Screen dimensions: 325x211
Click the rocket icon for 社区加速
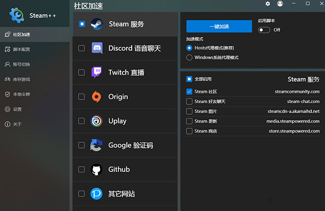[x=8, y=35]
